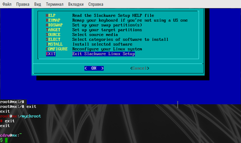Open the Файл menu
The height and width of the screenshot is (143, 241).
point(7,4)
